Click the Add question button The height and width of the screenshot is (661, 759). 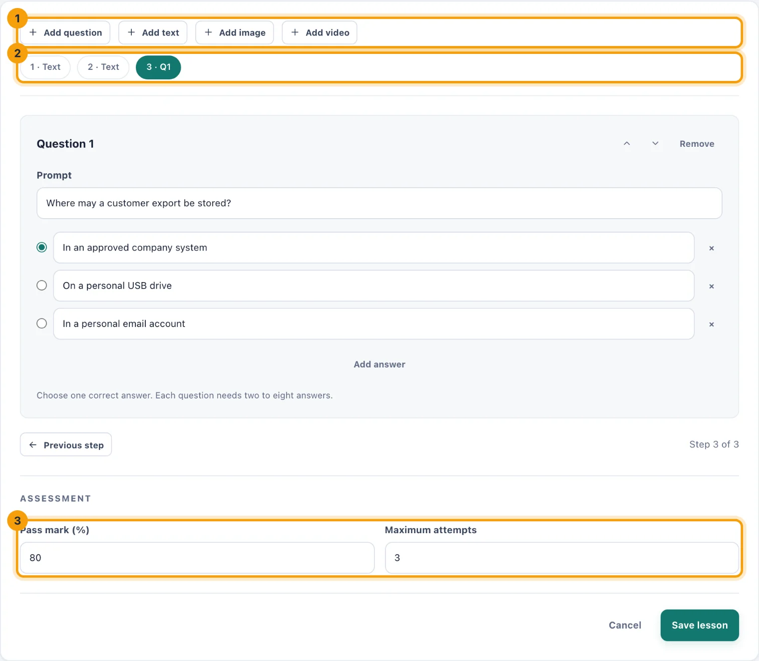click(x=65, y=32)
